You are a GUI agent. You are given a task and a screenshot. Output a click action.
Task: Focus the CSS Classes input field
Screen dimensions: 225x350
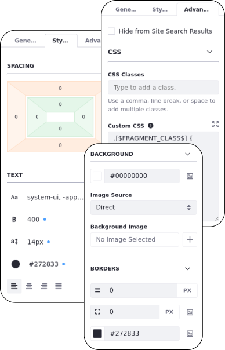click(x=164, y=87)
